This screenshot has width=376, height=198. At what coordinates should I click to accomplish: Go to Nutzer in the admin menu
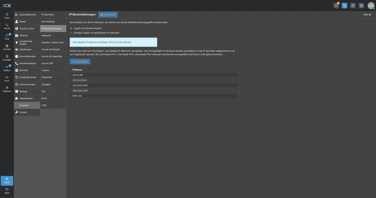[27, 22]
